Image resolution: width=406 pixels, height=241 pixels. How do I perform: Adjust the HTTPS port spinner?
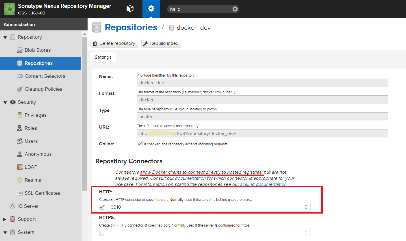(x=306, y=233)
